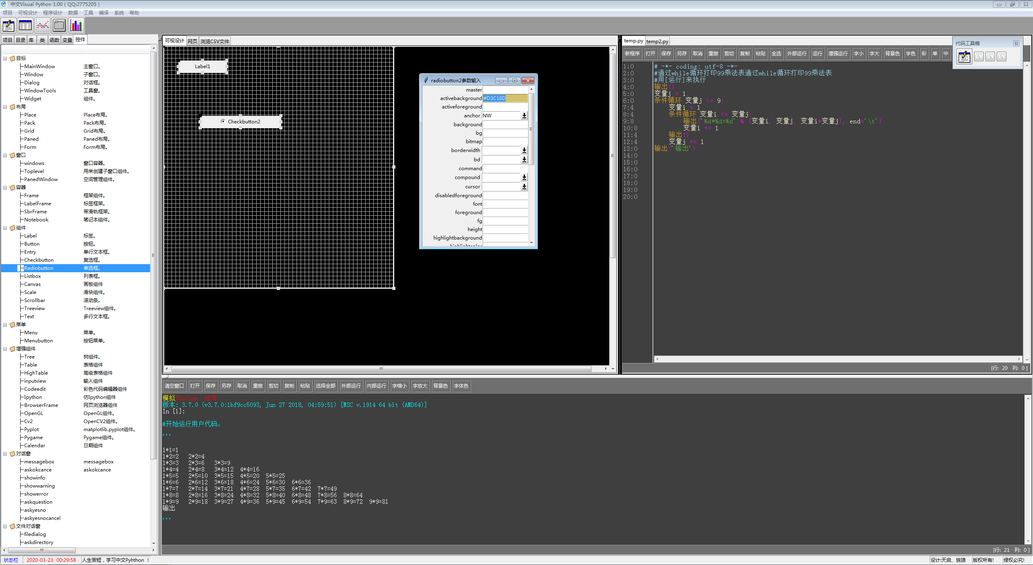
Task: Open the cursor dropdown arrow
Action: point(524,187)
